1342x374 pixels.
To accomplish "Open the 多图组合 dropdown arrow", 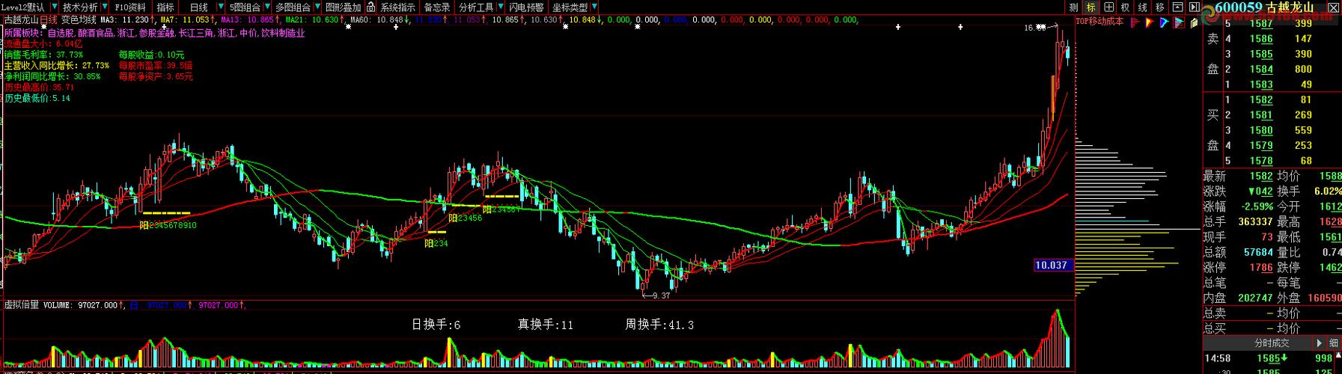I will [x=317, y=7].
